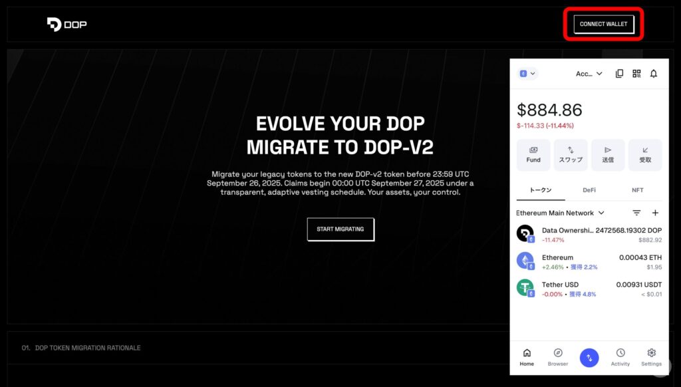Viewport: 681px width, 387px height.
Task: Expand the Ethereum Main Network filter dropdown
Action: tap(560, 213)
